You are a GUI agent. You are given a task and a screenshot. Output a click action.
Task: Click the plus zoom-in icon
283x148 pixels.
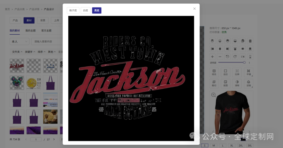coord(212,57)
